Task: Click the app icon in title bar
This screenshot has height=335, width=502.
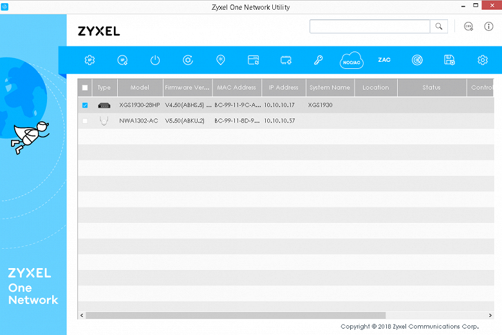Action: 5,6
